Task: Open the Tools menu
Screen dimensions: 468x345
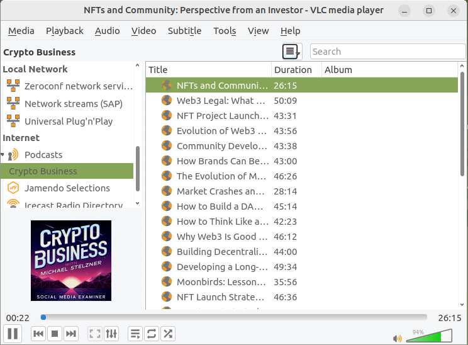Action: tap(225, 31)
